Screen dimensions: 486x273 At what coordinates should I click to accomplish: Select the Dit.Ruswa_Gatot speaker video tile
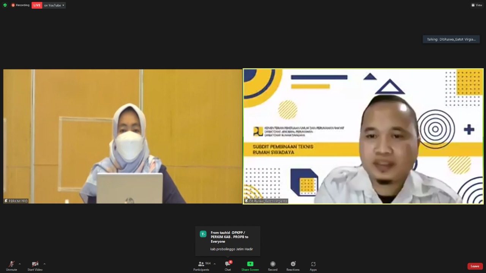click(363, 136)
